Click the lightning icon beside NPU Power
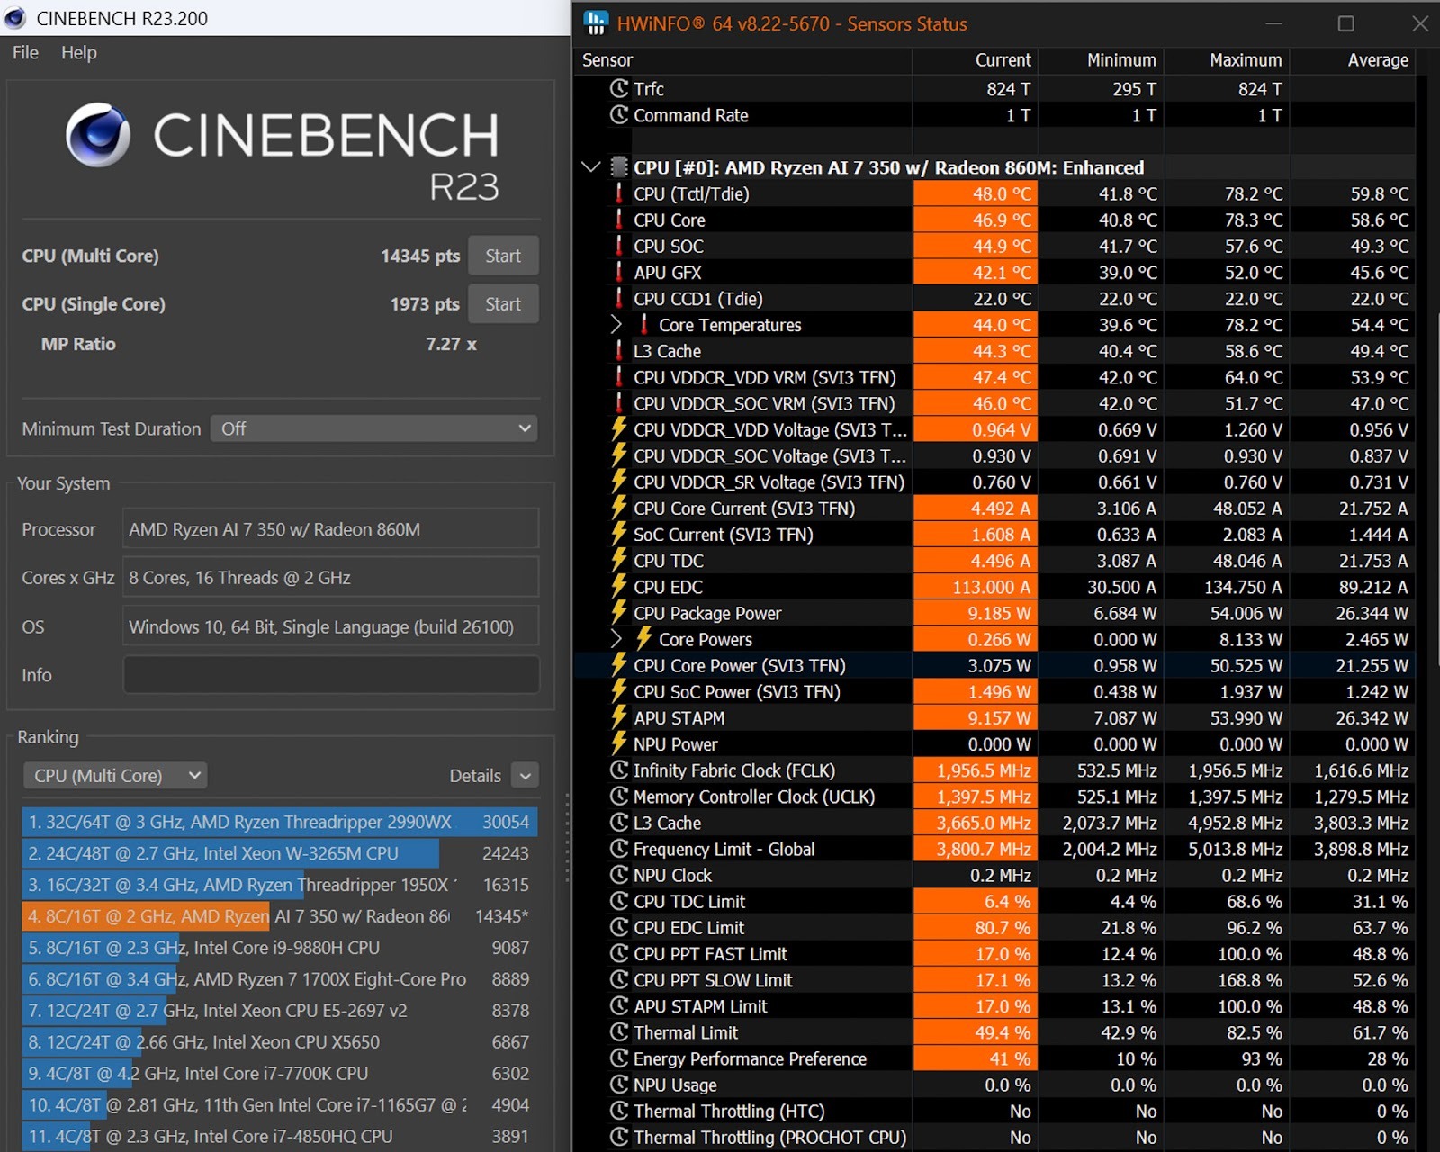The image size is (1440, 1152). [x=619, y=744]
